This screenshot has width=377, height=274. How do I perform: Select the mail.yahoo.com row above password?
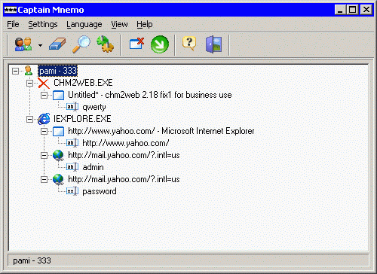[x=124, y=179]
